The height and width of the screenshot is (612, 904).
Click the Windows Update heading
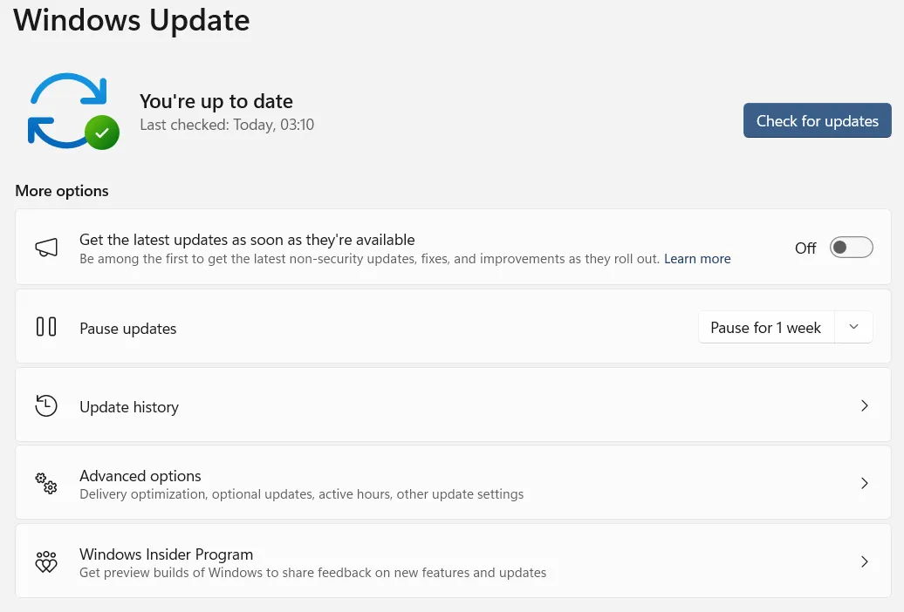click(x=131, y=19)
